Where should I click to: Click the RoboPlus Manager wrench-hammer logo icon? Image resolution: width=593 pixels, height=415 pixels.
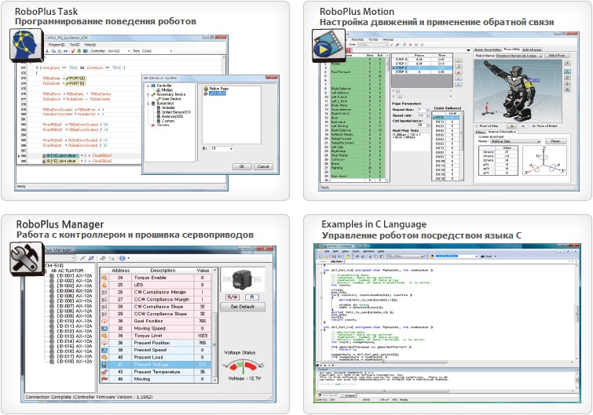27,259
